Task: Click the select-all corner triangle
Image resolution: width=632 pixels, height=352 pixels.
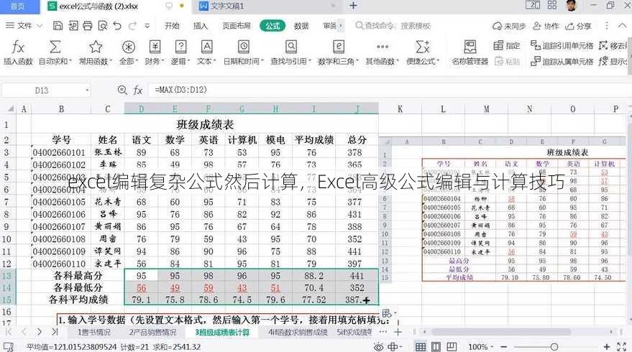Action: (11, 108)
